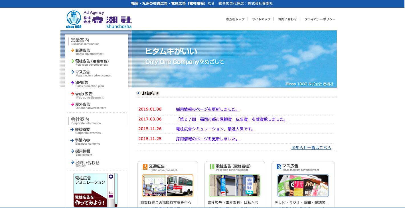
Task: Click the green pole icon beside 電柱広告（電柱看板）heading
Action: click(x=212, y=167)
